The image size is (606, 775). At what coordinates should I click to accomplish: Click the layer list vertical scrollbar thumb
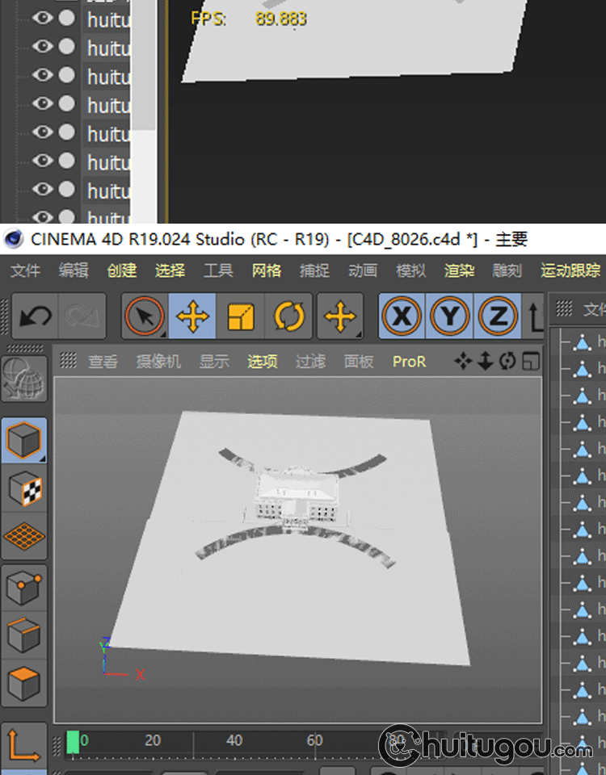tap(144, 65)
